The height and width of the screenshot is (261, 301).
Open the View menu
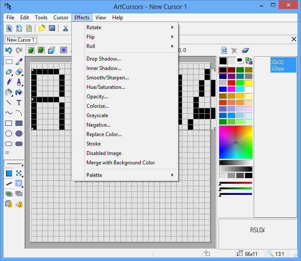click(101, 18)
